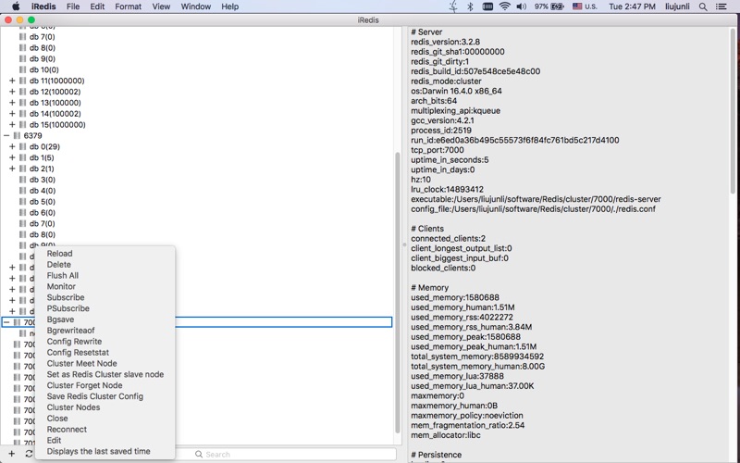Click the clock showing Tue 2:47 PM

(x=632, y=6)
